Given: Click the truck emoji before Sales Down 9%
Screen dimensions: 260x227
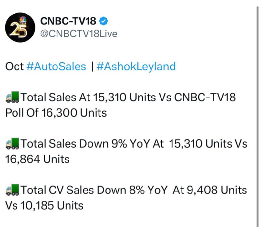Looking at the screenshot, I should [12, 144].
